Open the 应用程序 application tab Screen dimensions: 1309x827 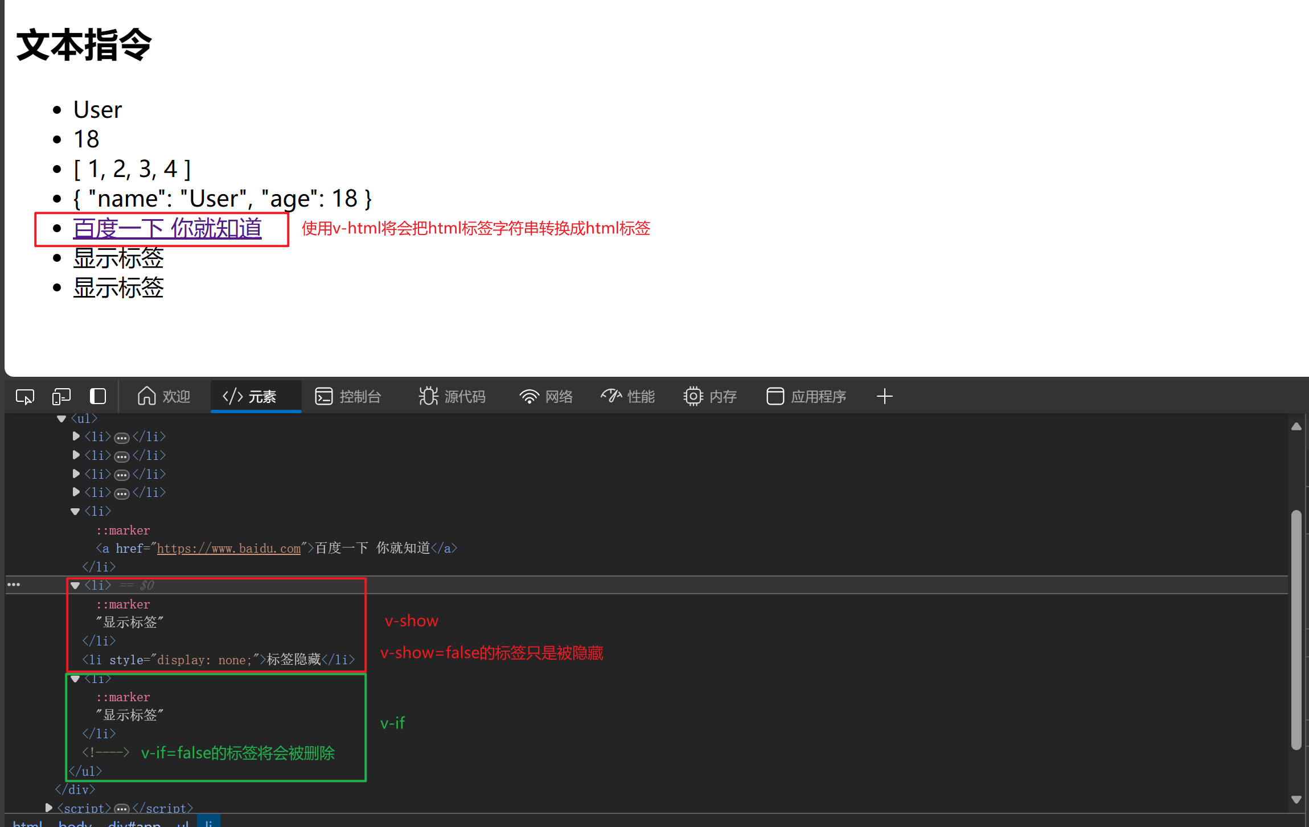coord(806,396)
